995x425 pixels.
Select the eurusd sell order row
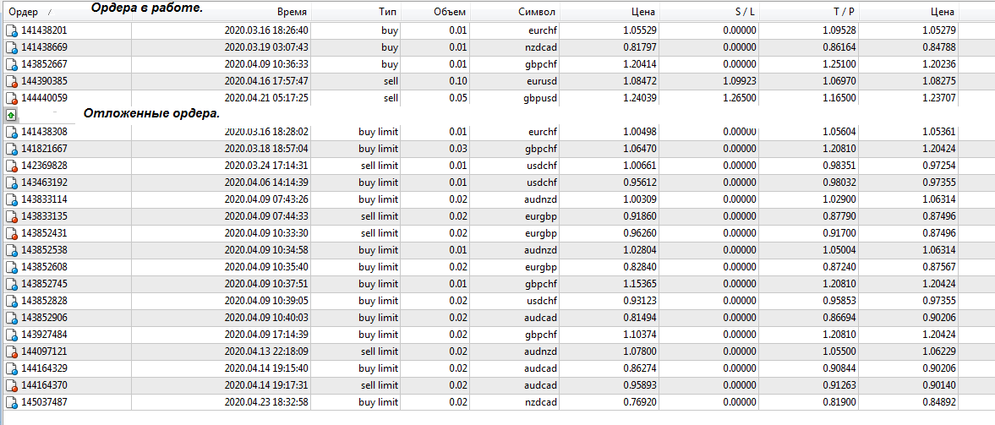point(480,82)
